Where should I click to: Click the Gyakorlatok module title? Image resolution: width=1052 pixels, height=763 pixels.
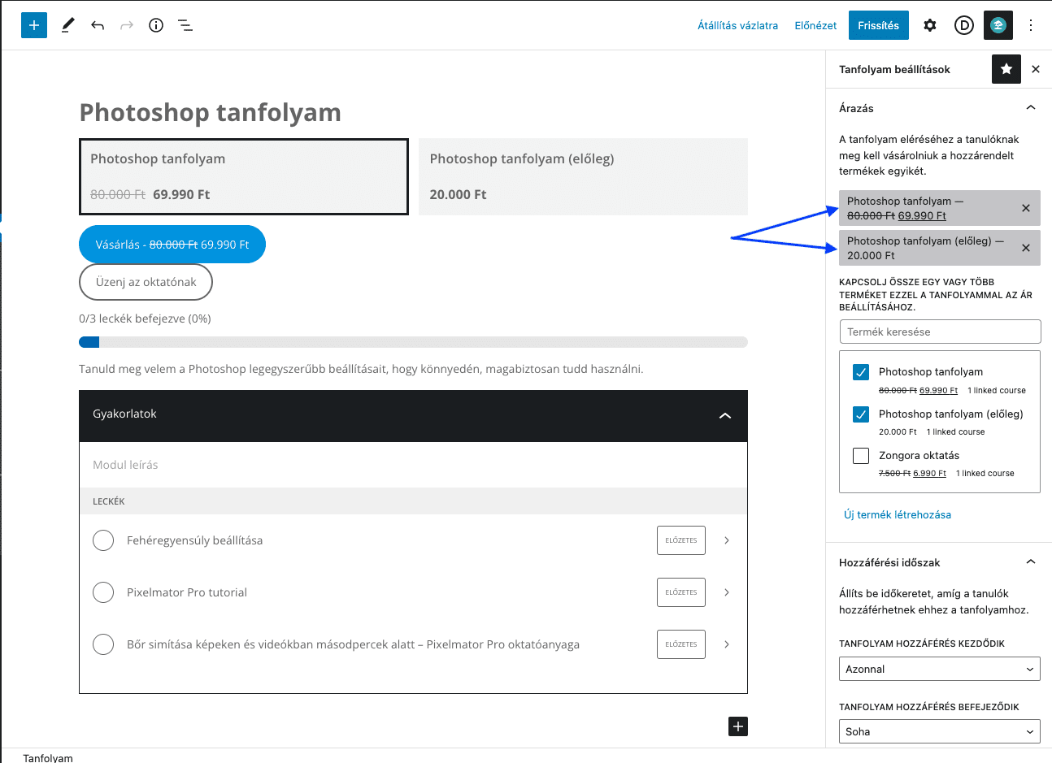[124, 414]
